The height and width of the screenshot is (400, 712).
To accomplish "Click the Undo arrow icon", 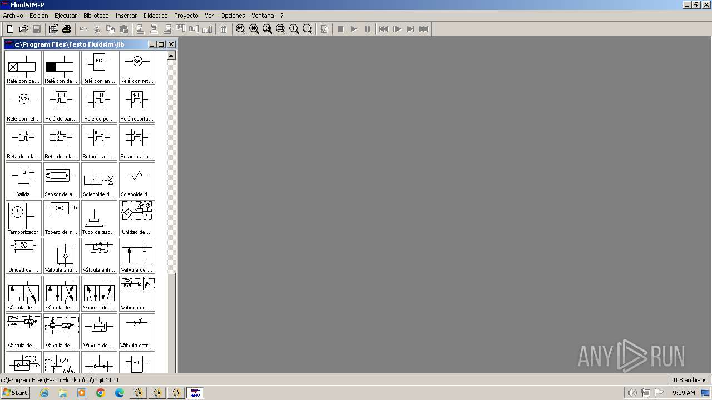I will tap(83, 29).
